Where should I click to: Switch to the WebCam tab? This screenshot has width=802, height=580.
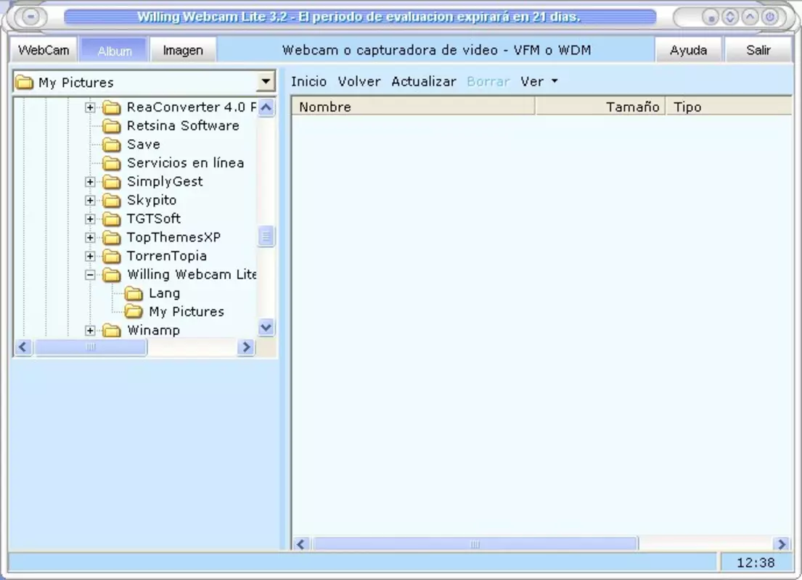pos(44,50)
